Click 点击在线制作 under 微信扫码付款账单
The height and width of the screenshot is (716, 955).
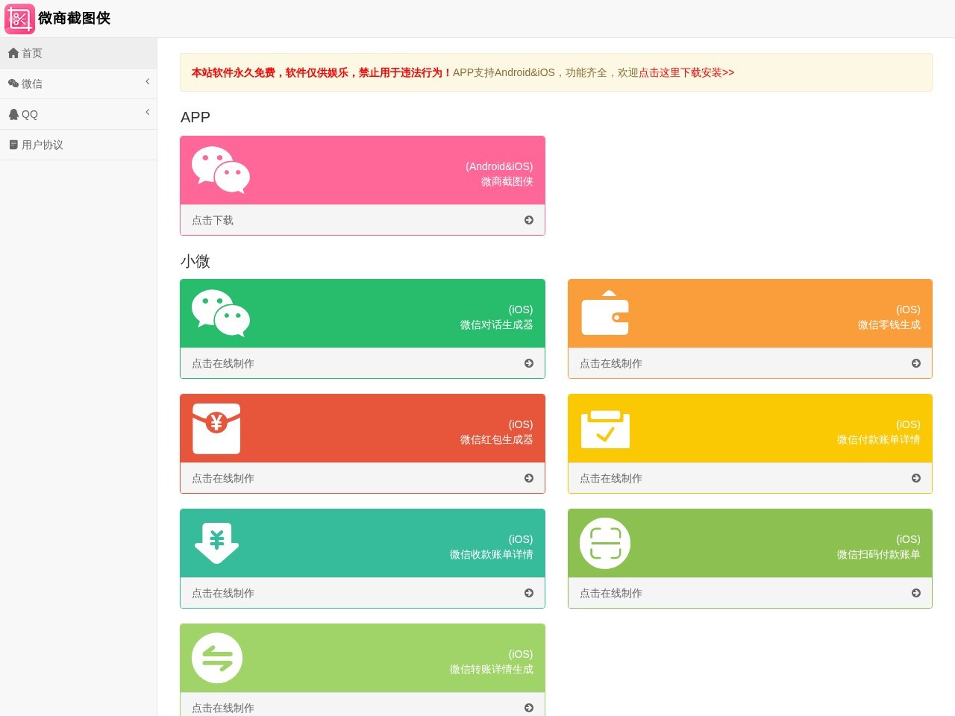point(611,593)
